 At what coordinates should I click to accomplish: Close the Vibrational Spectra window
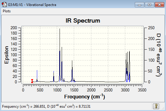[x=159, y=5]
